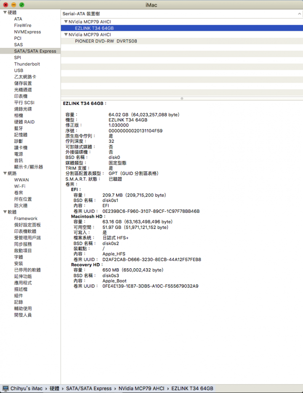Collapse the 網路 network section triangle

click(5, 173)
